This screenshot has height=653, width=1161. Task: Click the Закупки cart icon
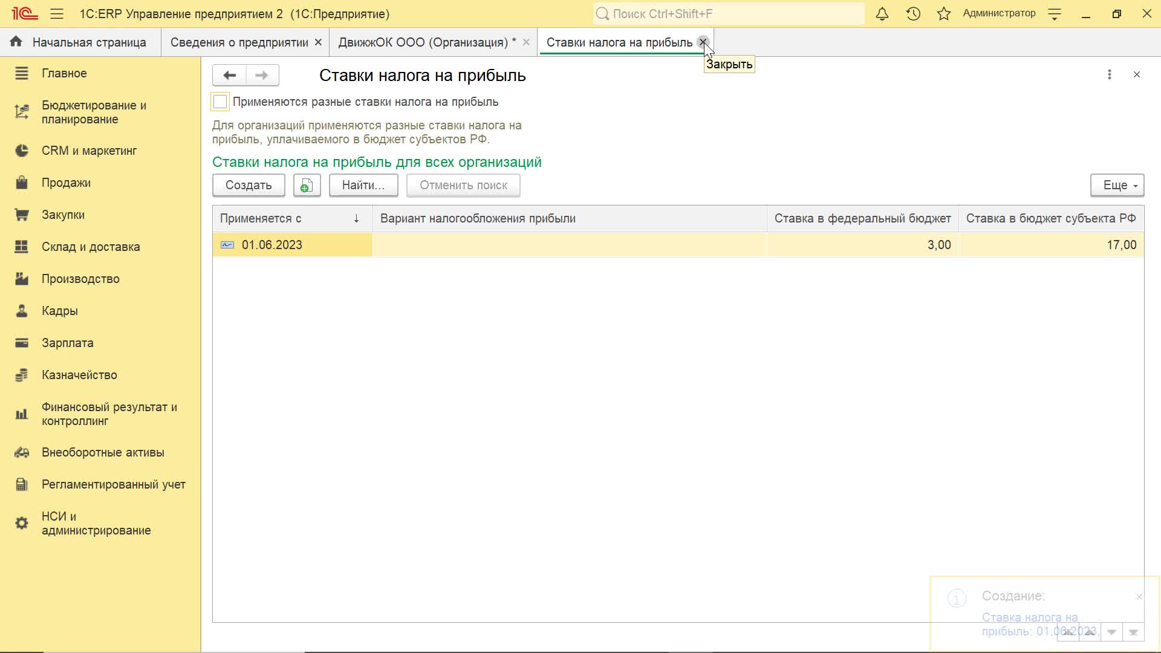[x=22, y=215]
